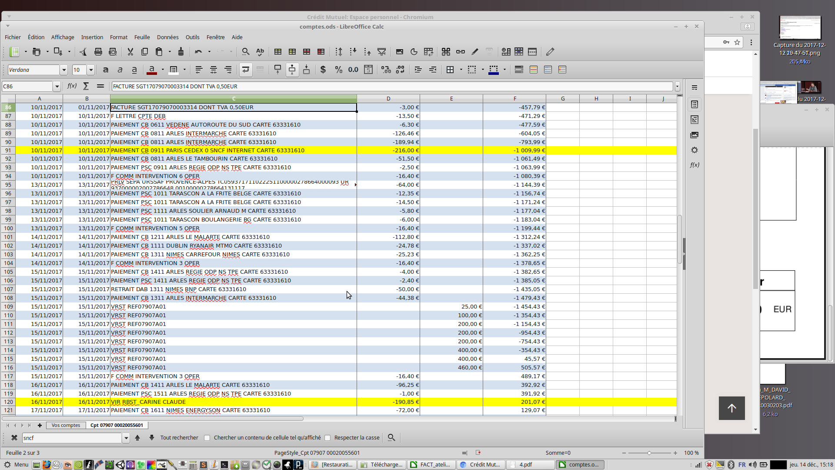This screenshot has width=835, height=470.
Task: Format as currency dollar icon
Action: pos(323,70)
